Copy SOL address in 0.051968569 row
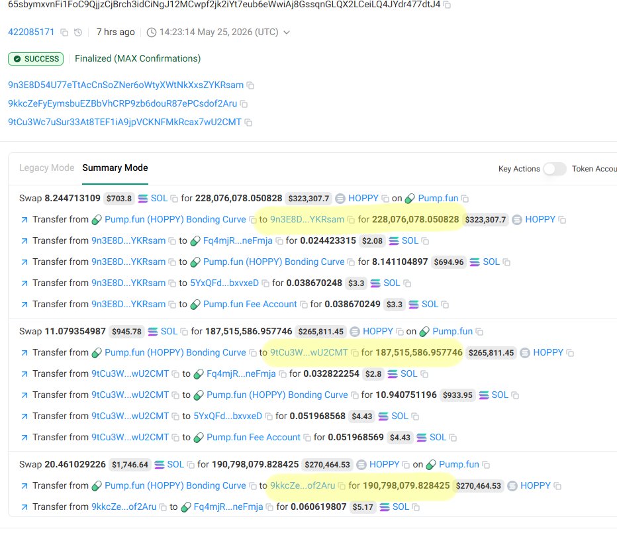The width and height of the screenshot is (617, 533). click(453, 438)
